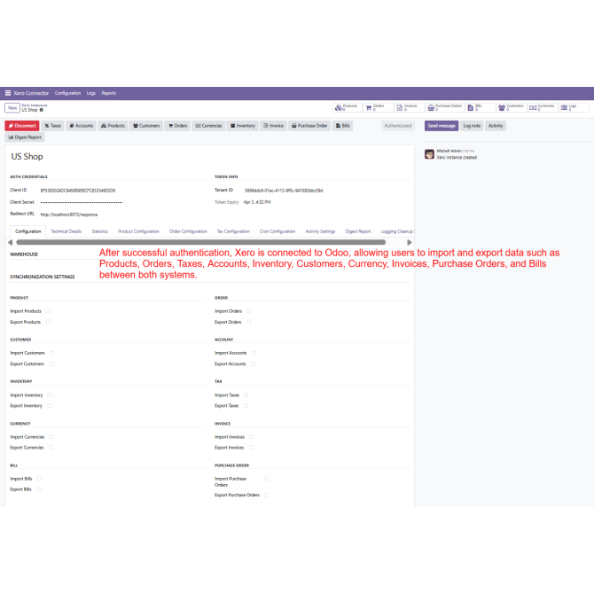Screen dimensions: 594x594
Task: Open Products stat button in header
Action: click(x=347, y=107)
